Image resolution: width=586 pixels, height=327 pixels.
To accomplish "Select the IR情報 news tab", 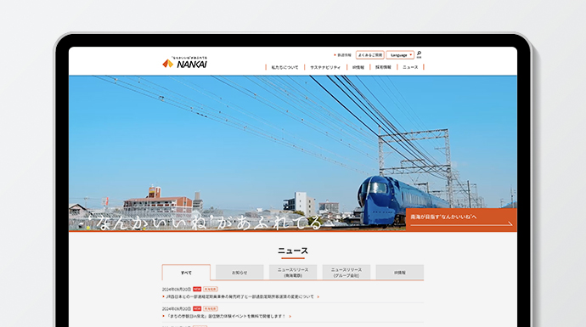I will 399,273.
